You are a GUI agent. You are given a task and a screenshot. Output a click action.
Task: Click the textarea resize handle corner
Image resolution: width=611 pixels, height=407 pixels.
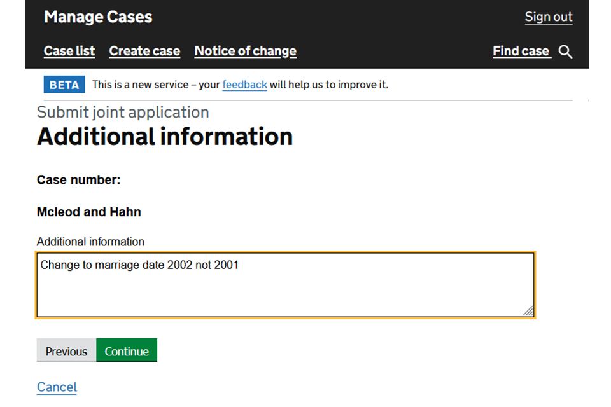point(528,310)
